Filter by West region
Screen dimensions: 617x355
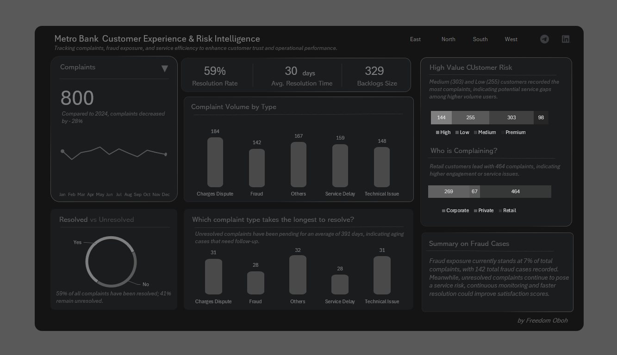pyautogui.click(x=511, y=39)
